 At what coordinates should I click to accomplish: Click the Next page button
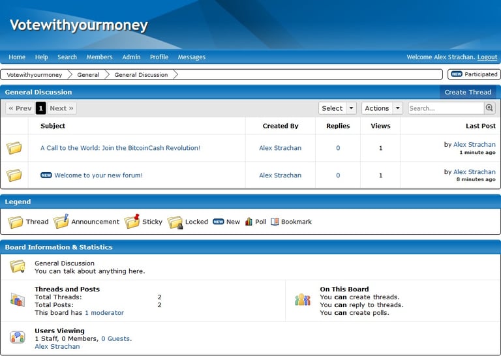62,108
